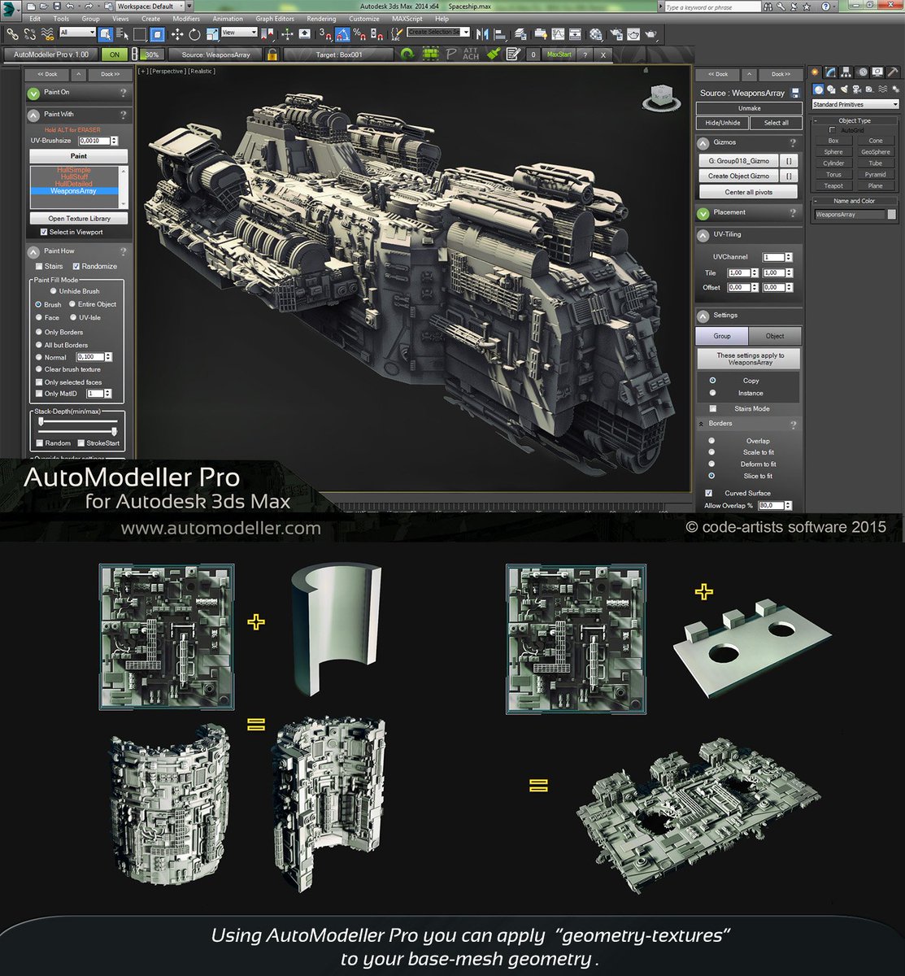
Task: Click the Paint button
Action: (79, 156)
